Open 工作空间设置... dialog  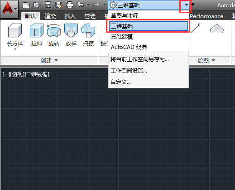[x=149, y=71]
